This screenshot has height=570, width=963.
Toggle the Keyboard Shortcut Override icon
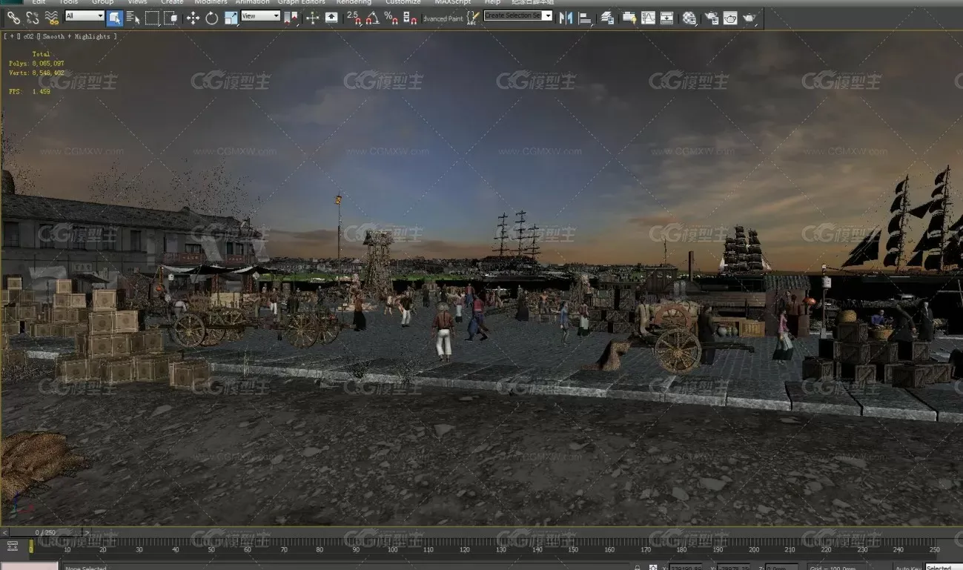pyautogui.click(x=331, y=17)
